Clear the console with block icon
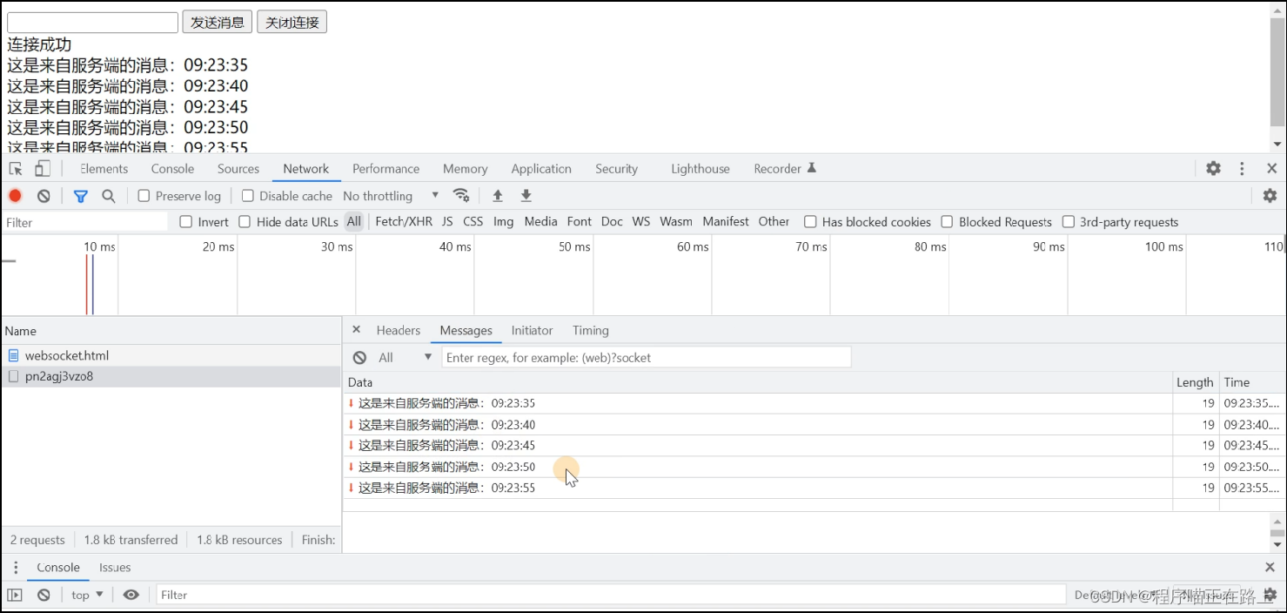Screen dimensions: 1287x613 click(44, 595)
